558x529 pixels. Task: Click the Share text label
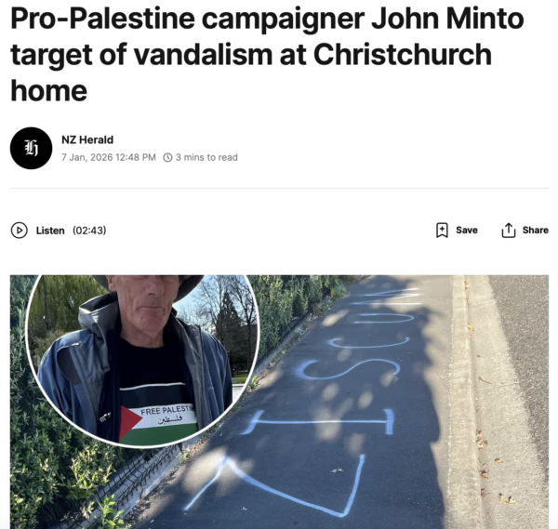[536, 231]
